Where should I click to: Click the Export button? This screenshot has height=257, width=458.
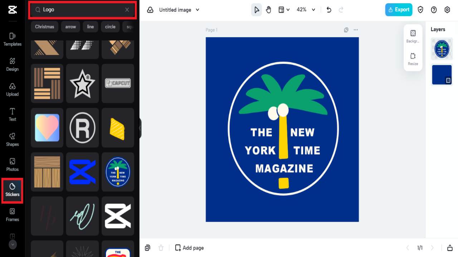(399, 10)
